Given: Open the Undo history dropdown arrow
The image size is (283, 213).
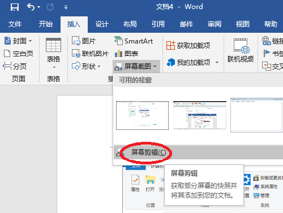Looking at the screenshot, I should [x=39, y=7].
